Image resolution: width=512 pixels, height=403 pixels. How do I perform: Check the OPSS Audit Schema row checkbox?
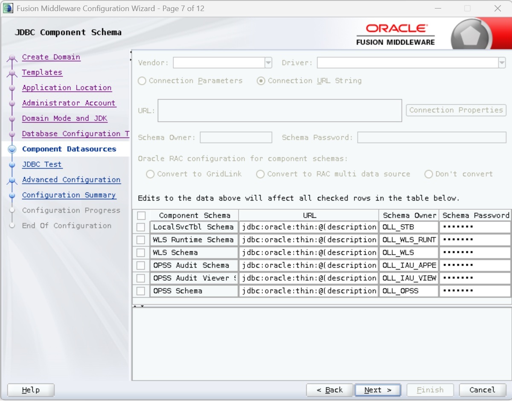tap(141, 266)
